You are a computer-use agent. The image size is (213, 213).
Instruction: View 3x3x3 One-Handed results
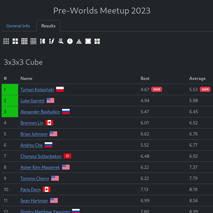click(61, 41)
